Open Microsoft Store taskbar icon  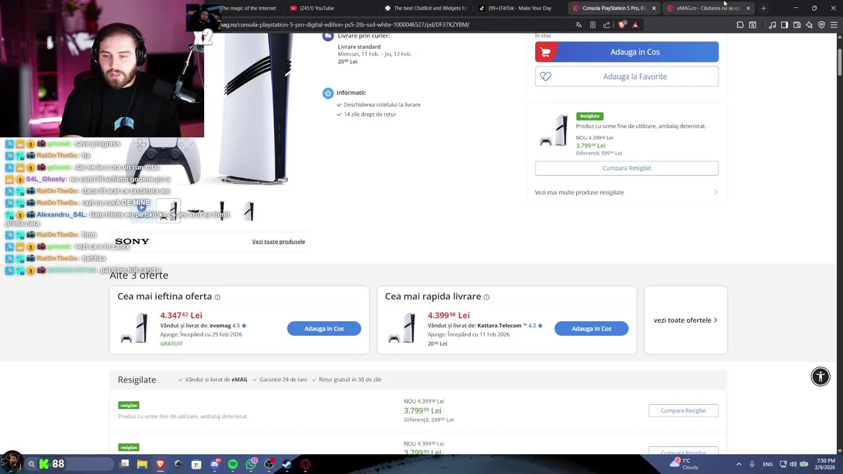coord(196,464)
